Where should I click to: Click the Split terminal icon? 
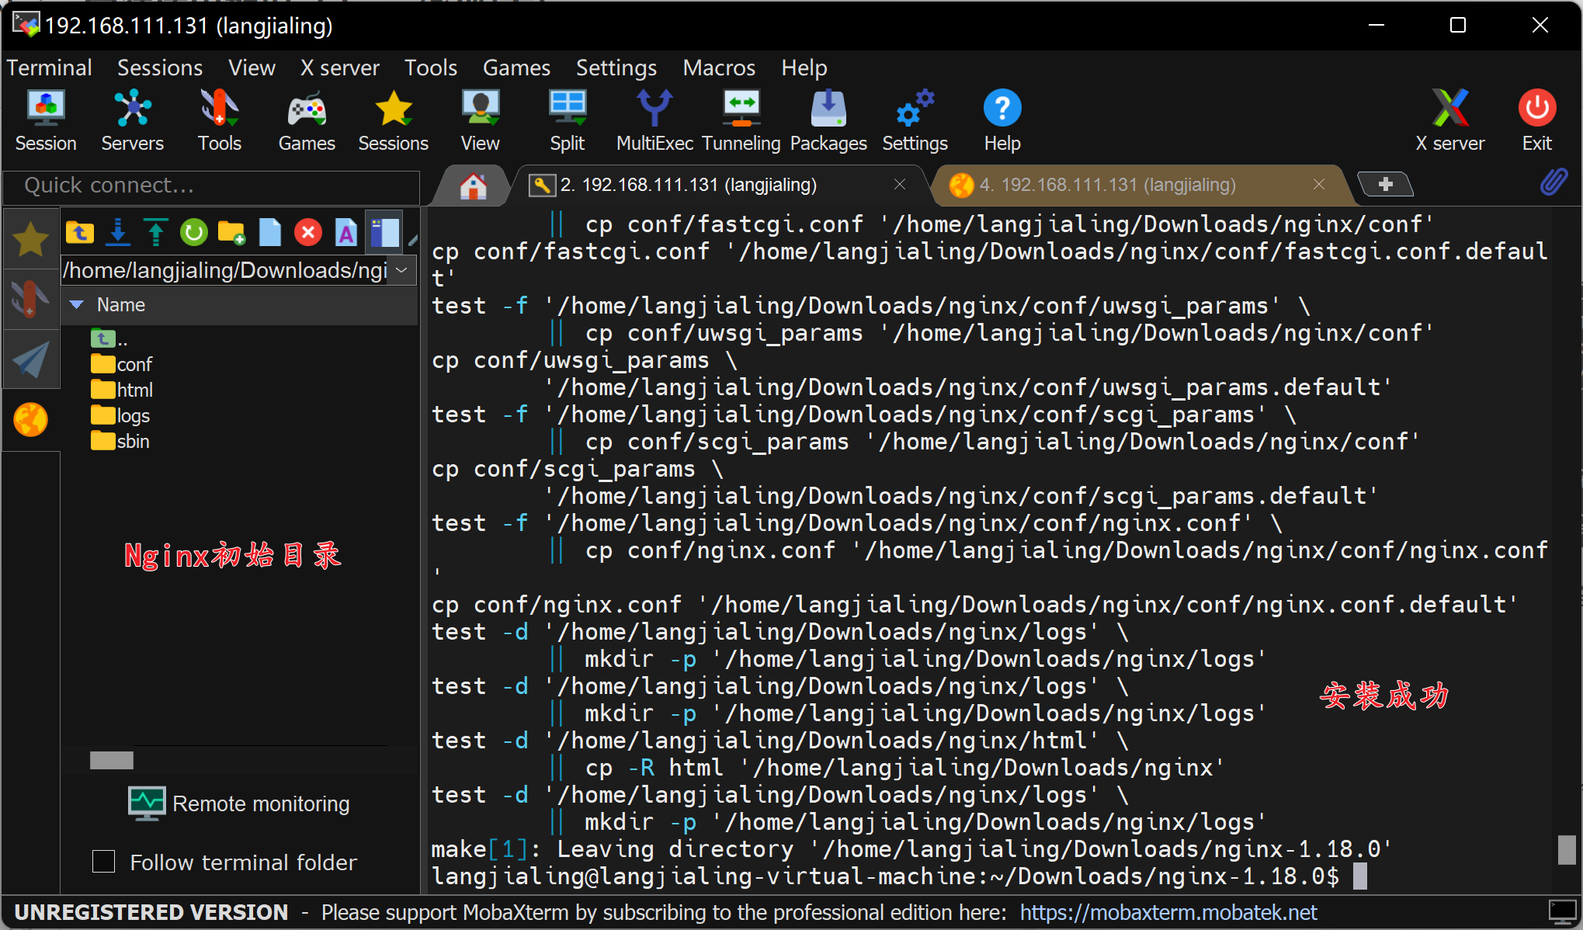pos(567,120)
